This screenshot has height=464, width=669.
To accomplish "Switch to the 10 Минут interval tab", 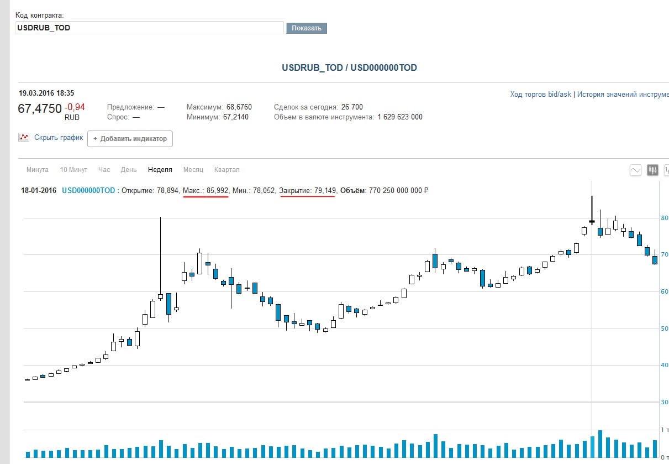I will coord(73,170).
